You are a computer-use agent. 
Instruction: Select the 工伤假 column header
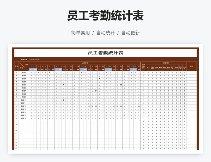pos(180,68)
